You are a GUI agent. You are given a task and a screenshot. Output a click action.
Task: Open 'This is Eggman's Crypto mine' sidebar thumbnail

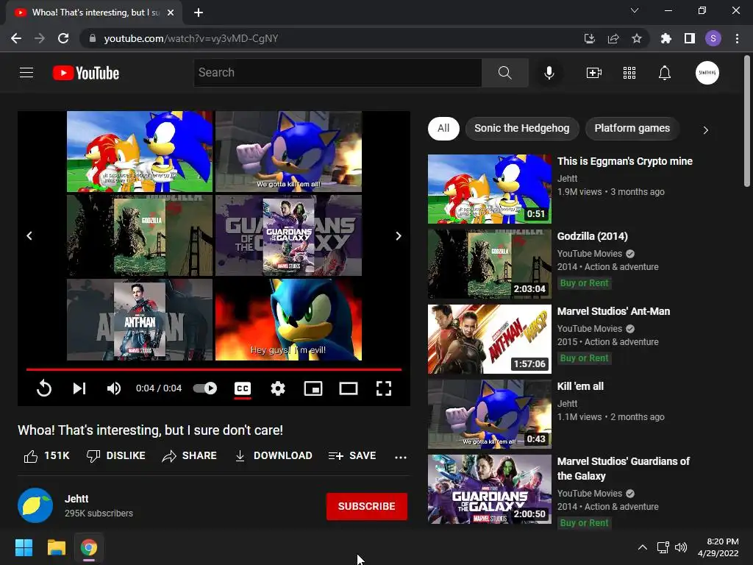[x=489, y=189]
